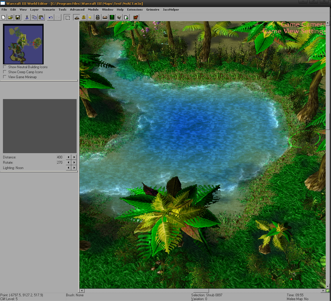Open the Import Manager icon
The image size is (331, 301).
[126, 17]
